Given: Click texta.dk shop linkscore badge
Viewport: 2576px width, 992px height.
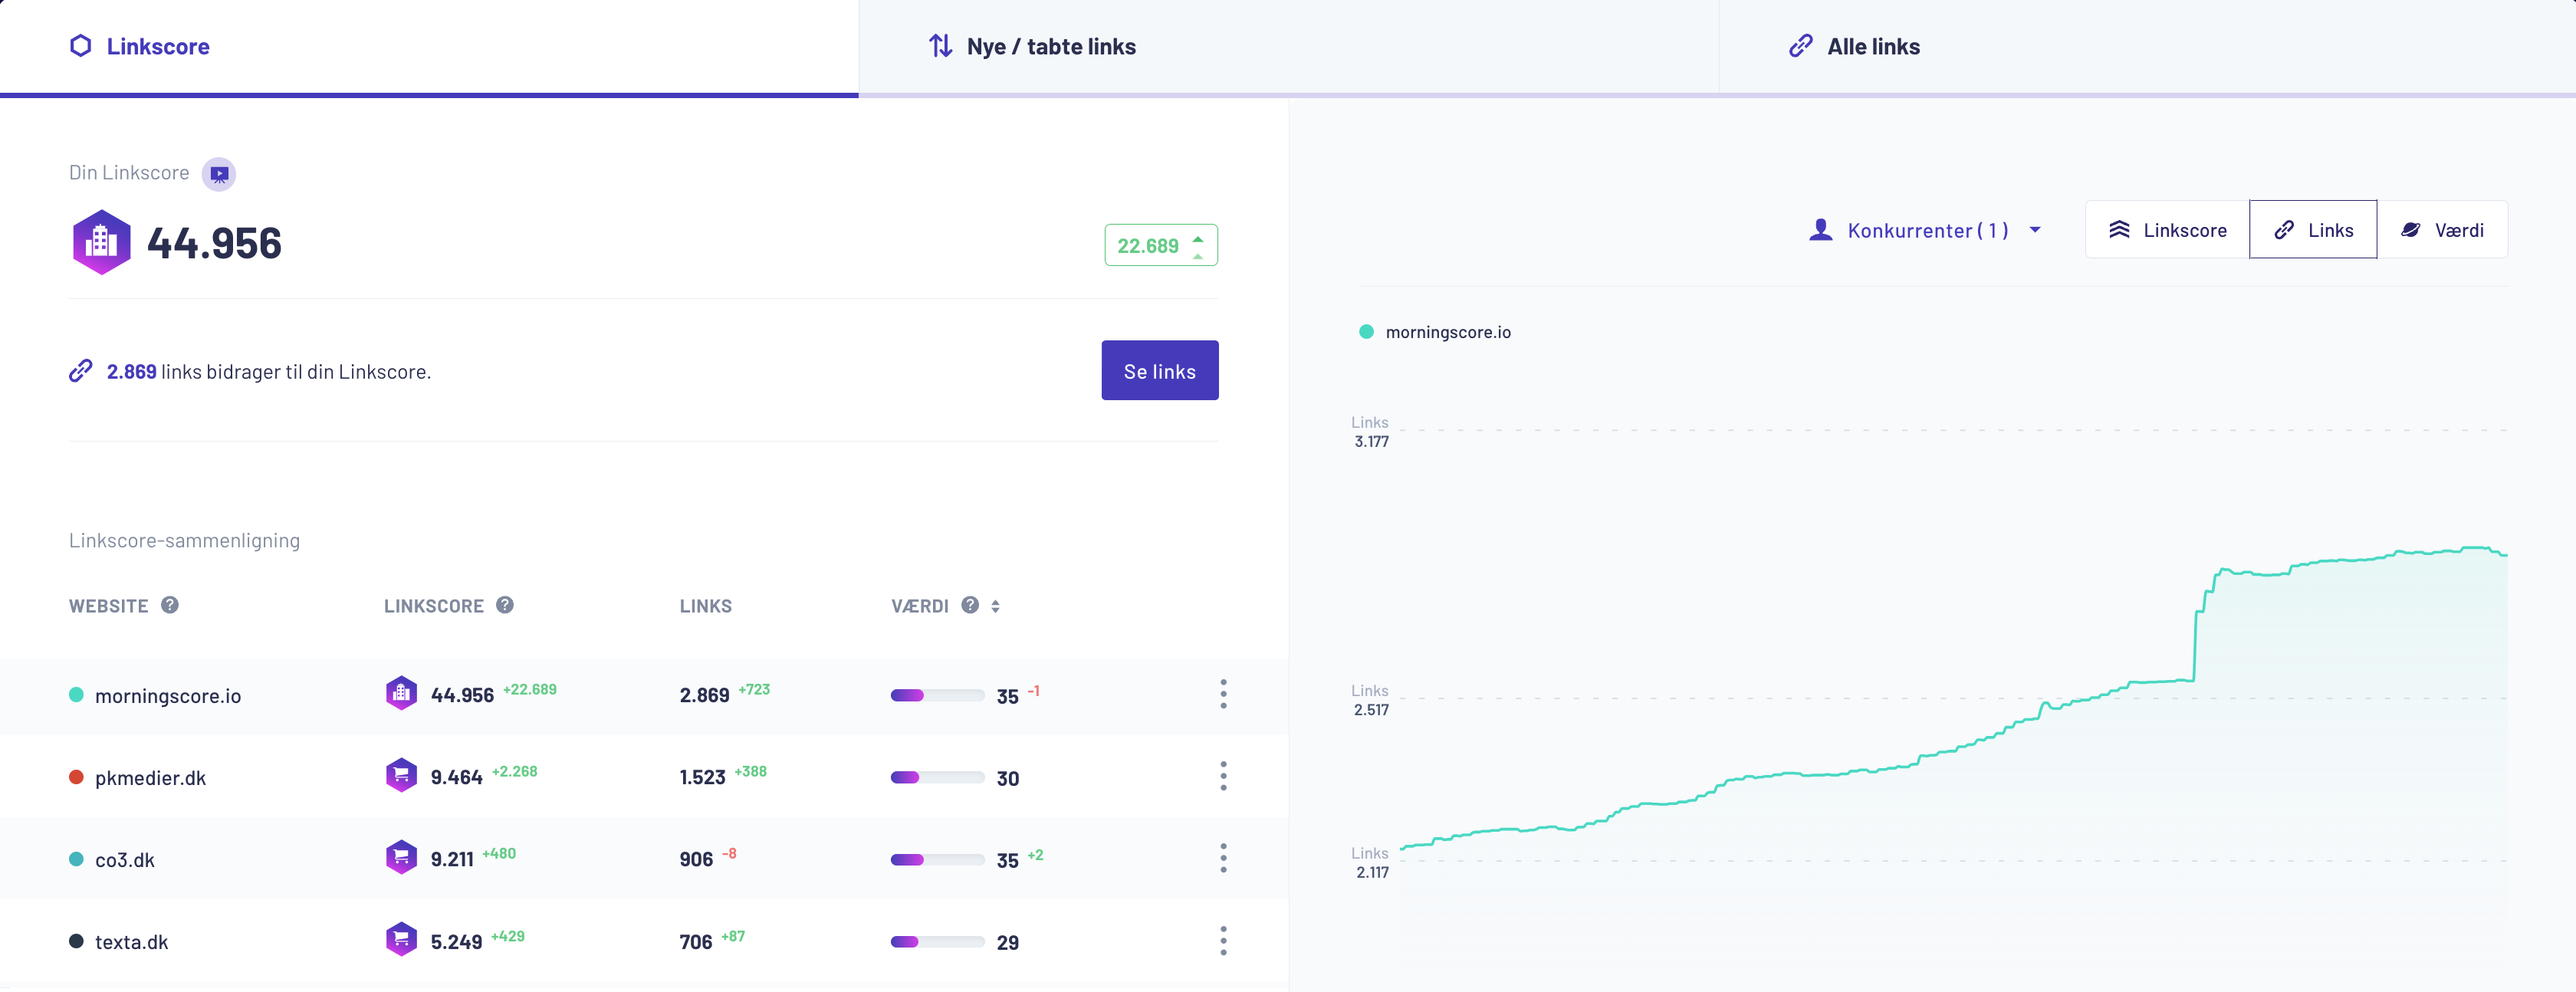Looking at the screenshot, I should (401, 939).
